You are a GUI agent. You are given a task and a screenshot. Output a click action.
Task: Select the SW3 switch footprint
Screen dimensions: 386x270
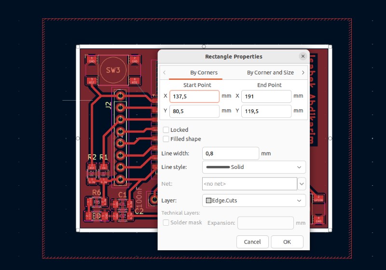(x=113, y=70)
